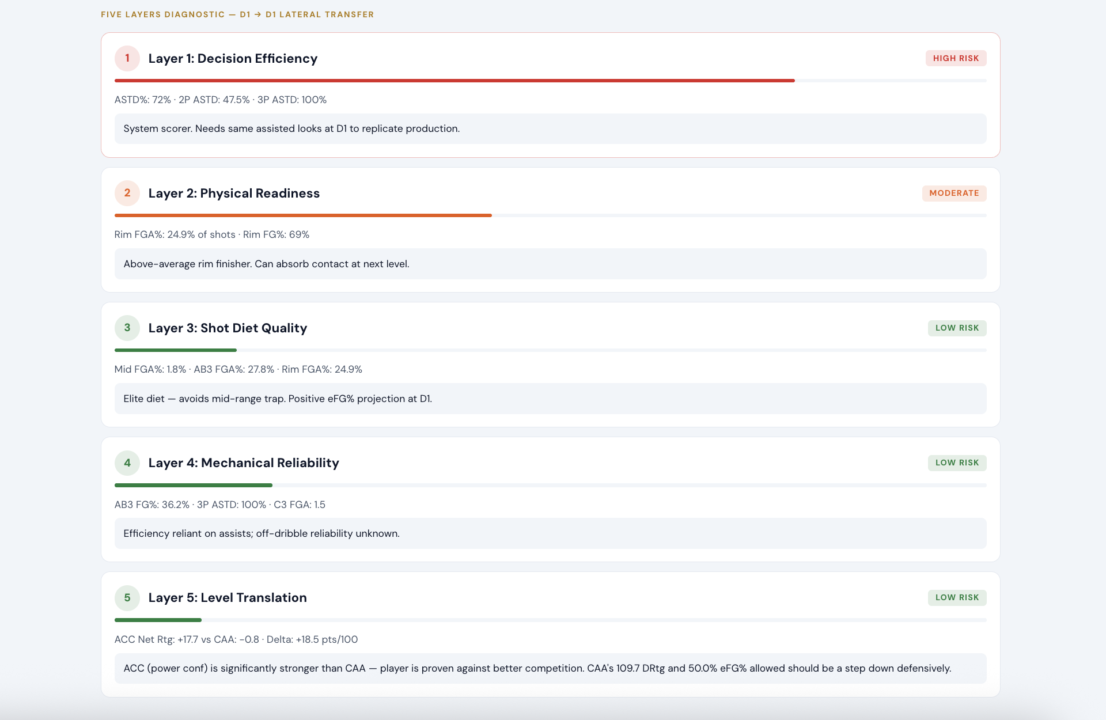Click the number 4 circle badge
The image size is (1106, 720).
click(x=127, y=463)
